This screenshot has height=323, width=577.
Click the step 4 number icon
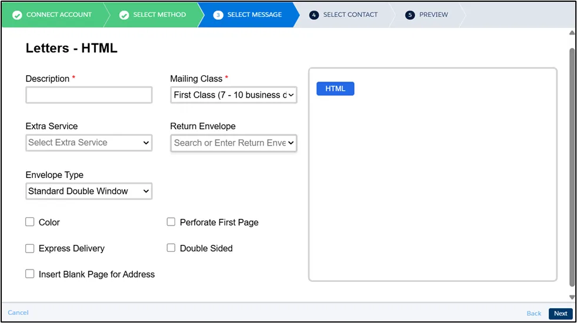pos(314,15)
